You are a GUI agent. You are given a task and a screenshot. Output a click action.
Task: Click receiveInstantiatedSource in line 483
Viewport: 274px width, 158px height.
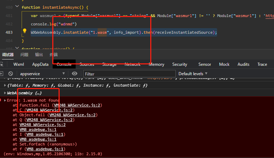coord(184,32)
